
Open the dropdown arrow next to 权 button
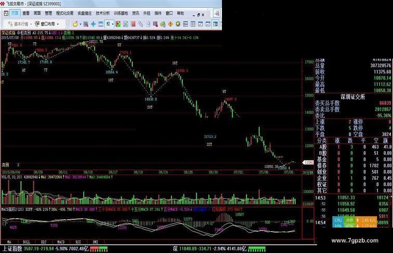point(113,24)
